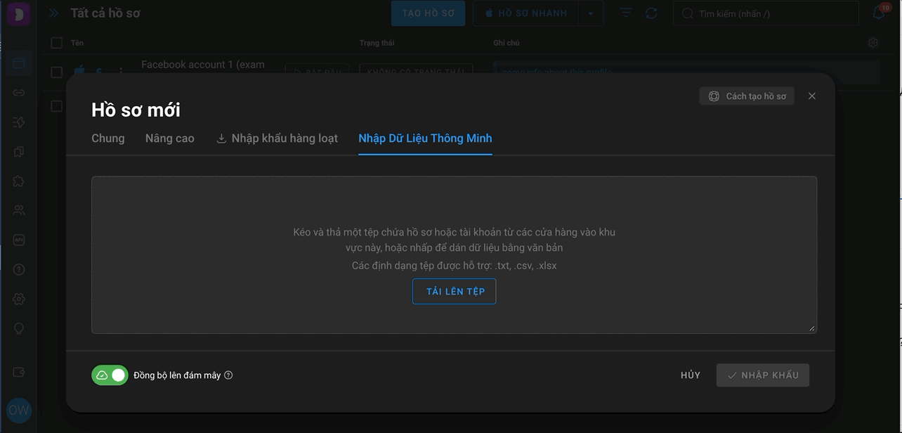
Task: Tick the Facebook account 1 row checkbox
Action: tap(57, 72)
